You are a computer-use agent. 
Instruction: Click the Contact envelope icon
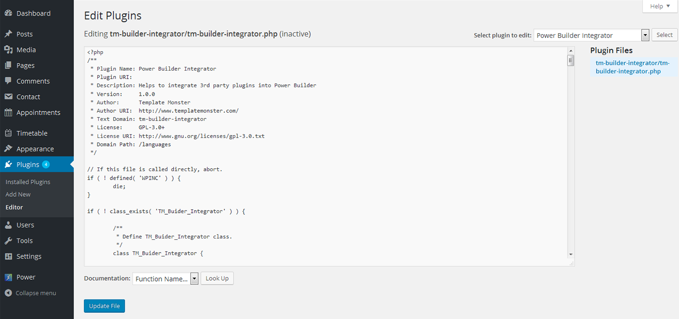[8, 97]
